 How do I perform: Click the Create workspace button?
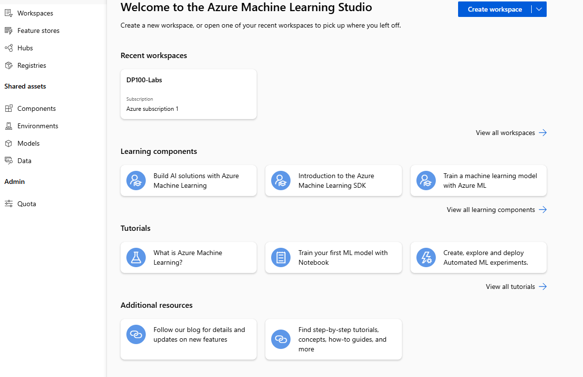click(494, 9)
